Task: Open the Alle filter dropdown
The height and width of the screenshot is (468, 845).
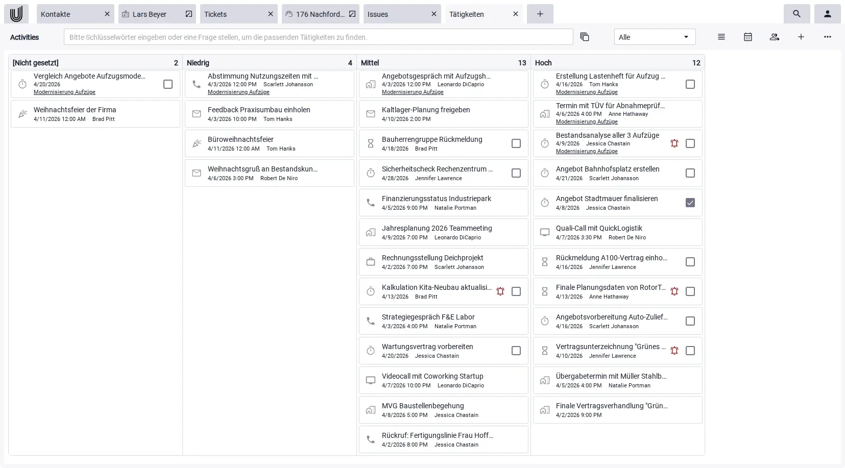Action: pyautogui.click(x=655, y=37)
